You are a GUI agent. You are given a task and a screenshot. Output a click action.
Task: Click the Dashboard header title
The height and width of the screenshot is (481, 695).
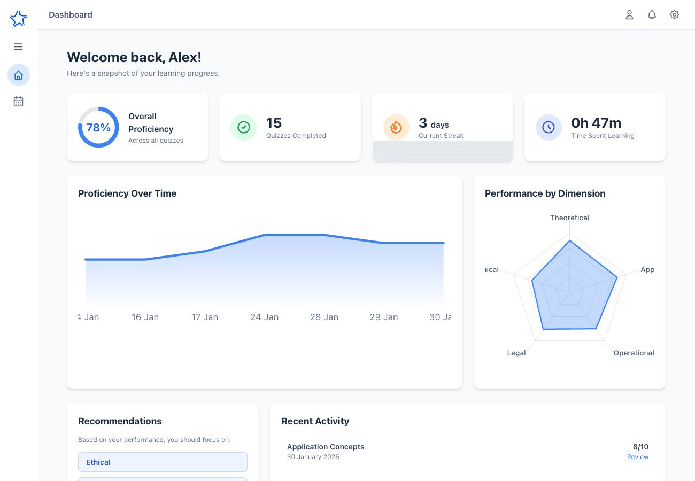(x=71, y=15)
